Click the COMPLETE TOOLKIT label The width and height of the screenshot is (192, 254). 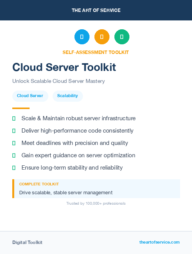tap(39, 184)
